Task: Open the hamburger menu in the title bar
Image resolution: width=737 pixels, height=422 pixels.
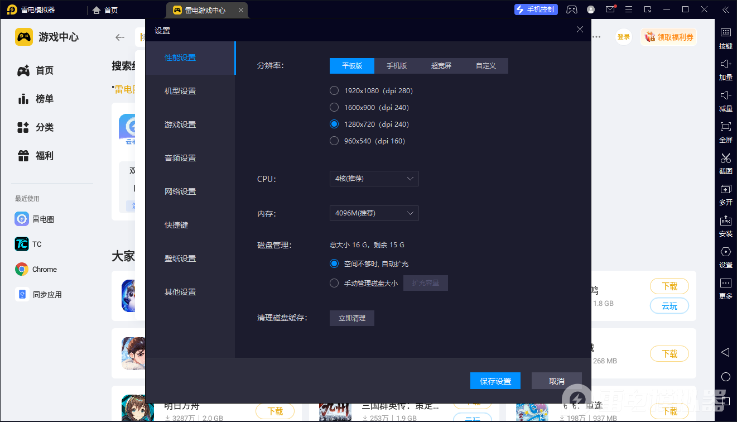Action: pyautogui.click(x=629, y=9)
